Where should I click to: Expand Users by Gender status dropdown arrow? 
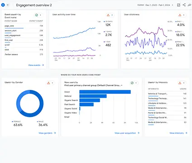pos(53,83)
